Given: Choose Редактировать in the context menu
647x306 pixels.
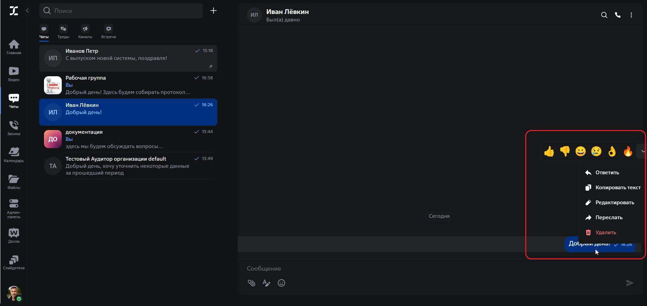Looking at the screenshot, I should point(612,203).
